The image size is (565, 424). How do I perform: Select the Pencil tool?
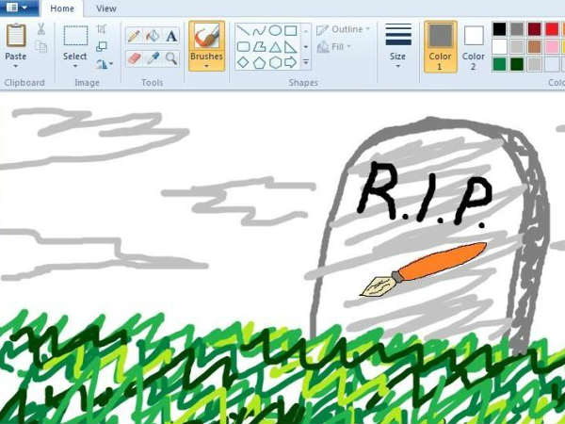pos(134,36)
